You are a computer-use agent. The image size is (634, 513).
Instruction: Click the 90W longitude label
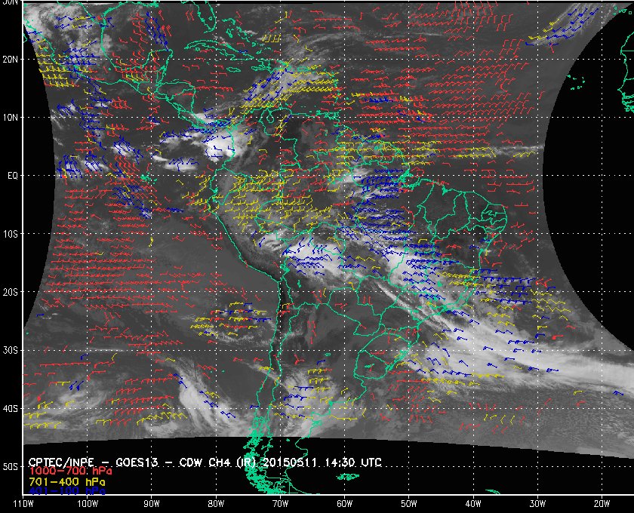click(152, 504)
